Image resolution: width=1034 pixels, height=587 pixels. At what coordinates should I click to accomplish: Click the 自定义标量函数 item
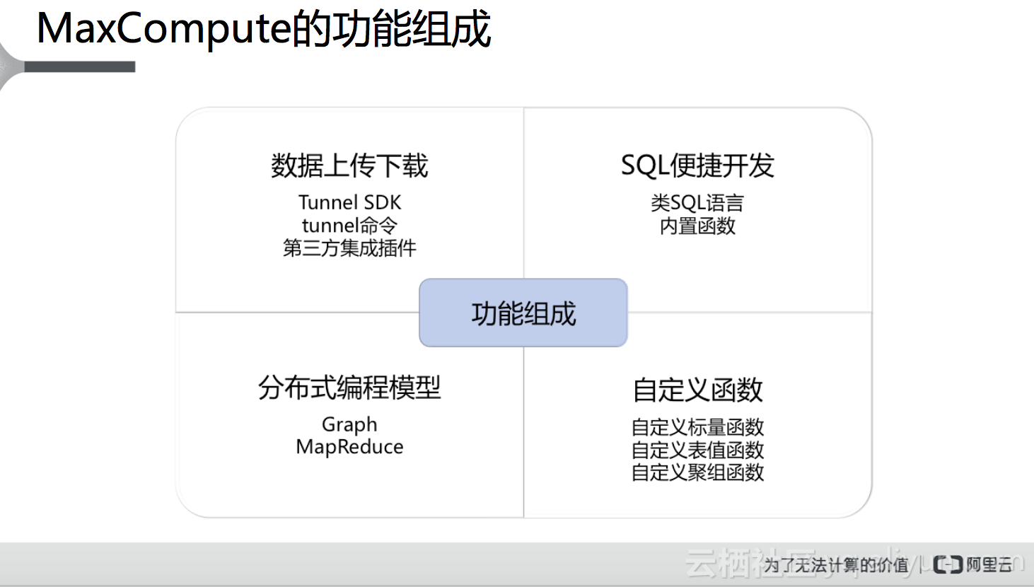[x=697, y=427]
